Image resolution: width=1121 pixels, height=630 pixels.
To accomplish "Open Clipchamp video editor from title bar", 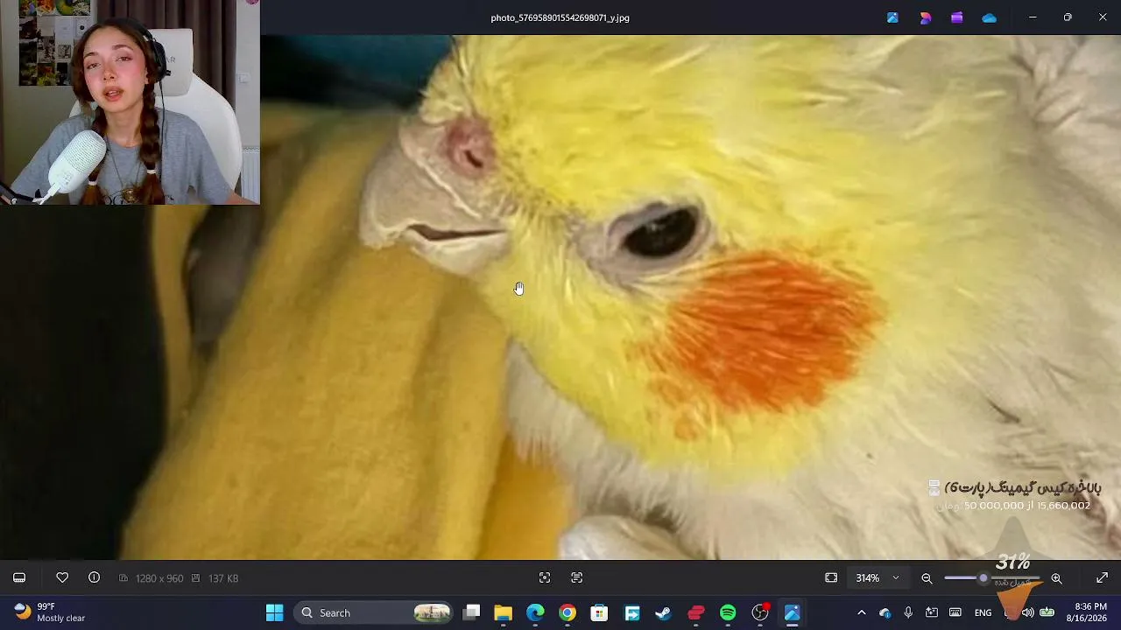I will click(957, 17).
